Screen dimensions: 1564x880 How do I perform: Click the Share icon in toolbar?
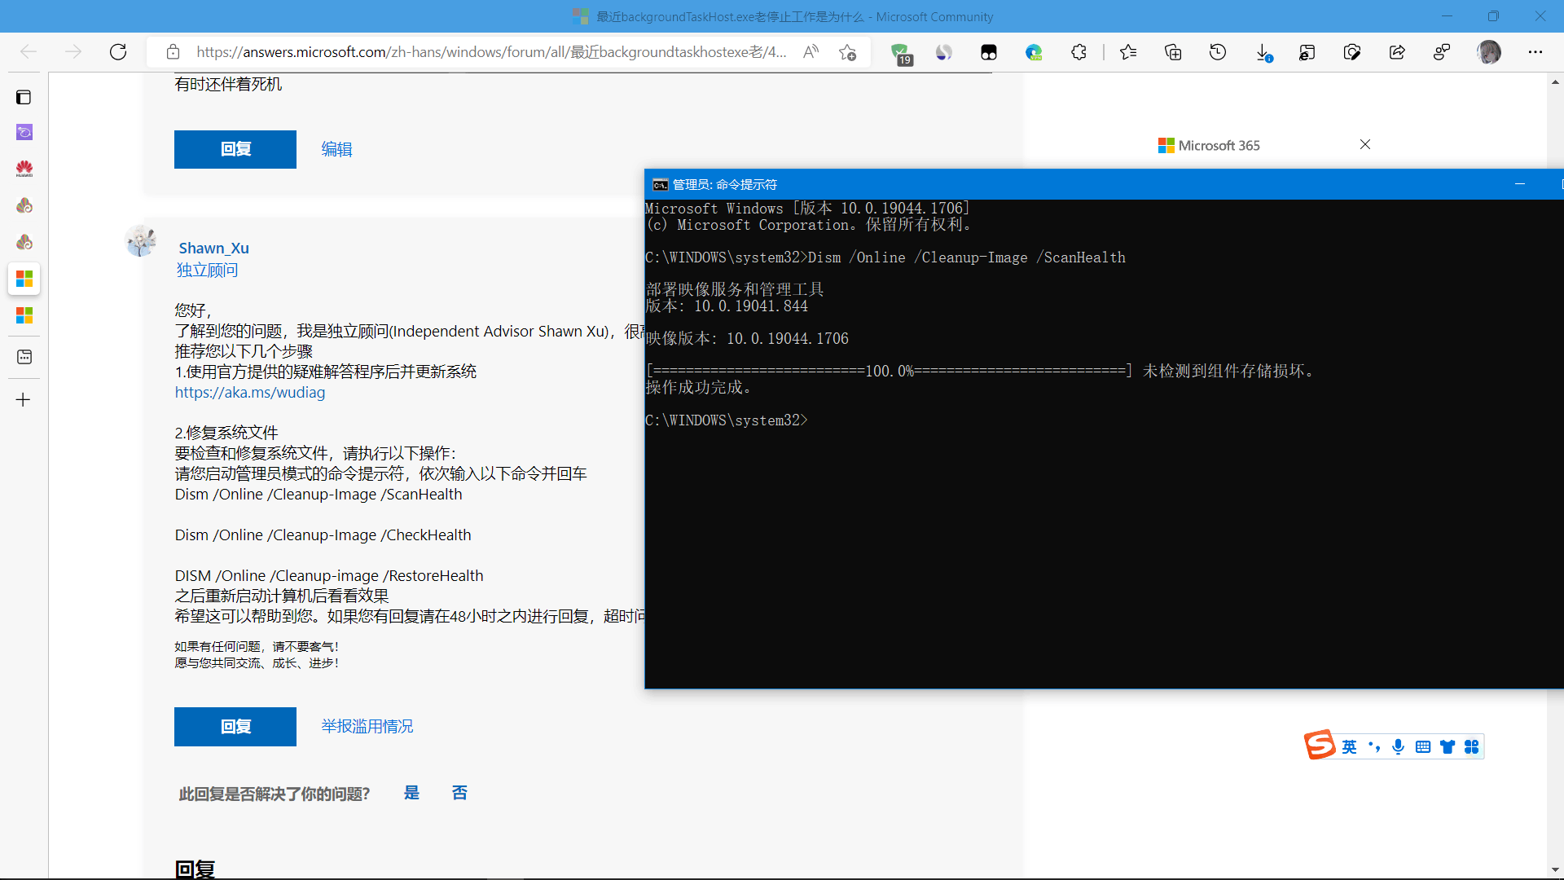[1397, 52]
